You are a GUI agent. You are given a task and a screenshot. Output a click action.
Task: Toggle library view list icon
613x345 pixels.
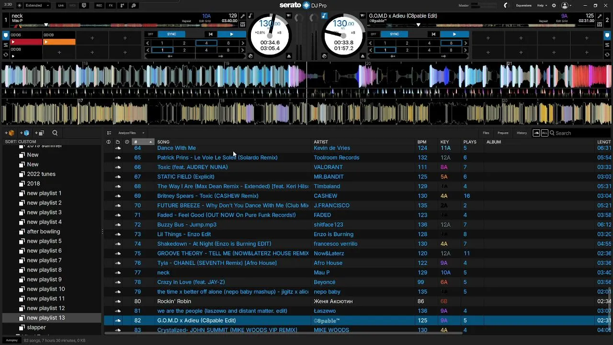(x=109, y=133)
